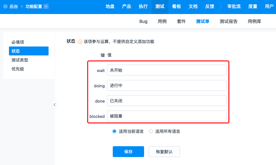Open 优先级 settings in sidebar
Viewport: 276px width, 165px height.
pos(18,69)
